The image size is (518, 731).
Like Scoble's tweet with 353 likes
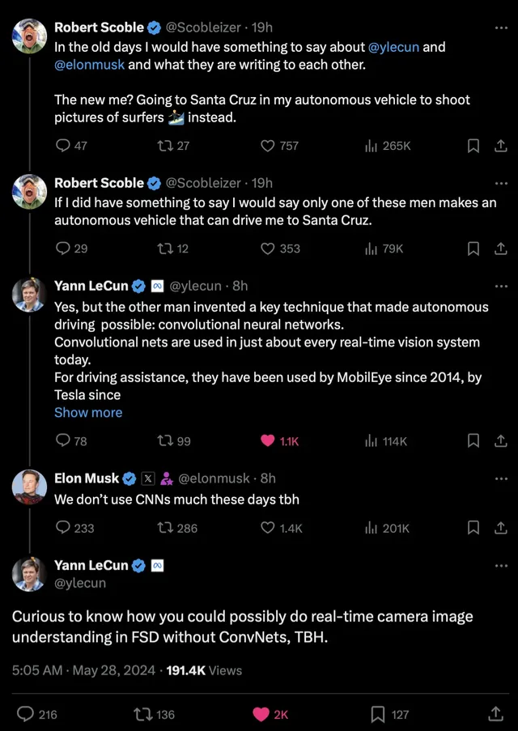[268, 249]
